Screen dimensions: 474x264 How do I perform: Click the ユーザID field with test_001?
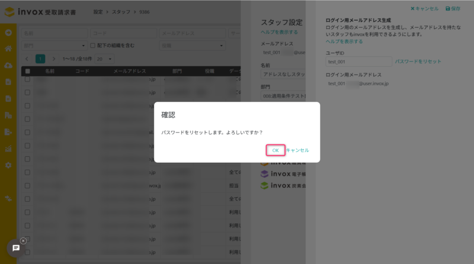coord(358,62)
